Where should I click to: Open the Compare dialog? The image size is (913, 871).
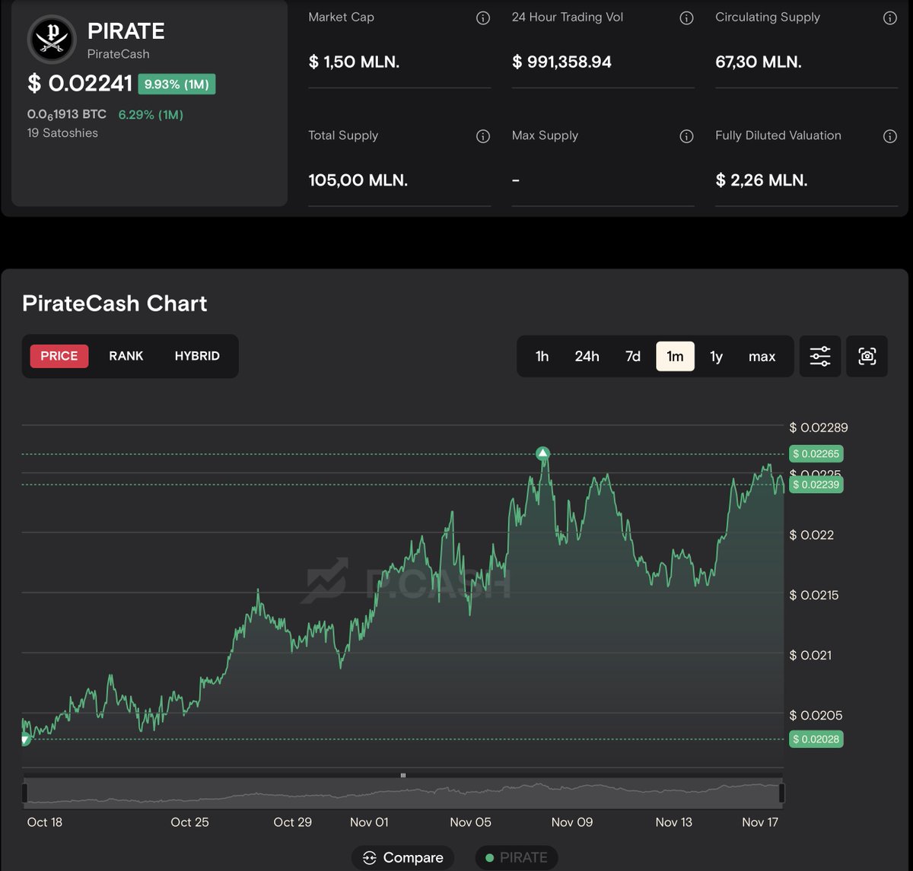(x=402, y=857)
